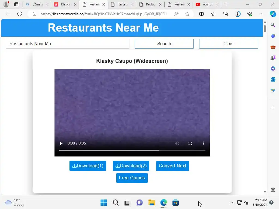Image resolution: width=279 pixels, height=209 pixels.
Task: Close the Klasky tab
Action: (75, 4)
